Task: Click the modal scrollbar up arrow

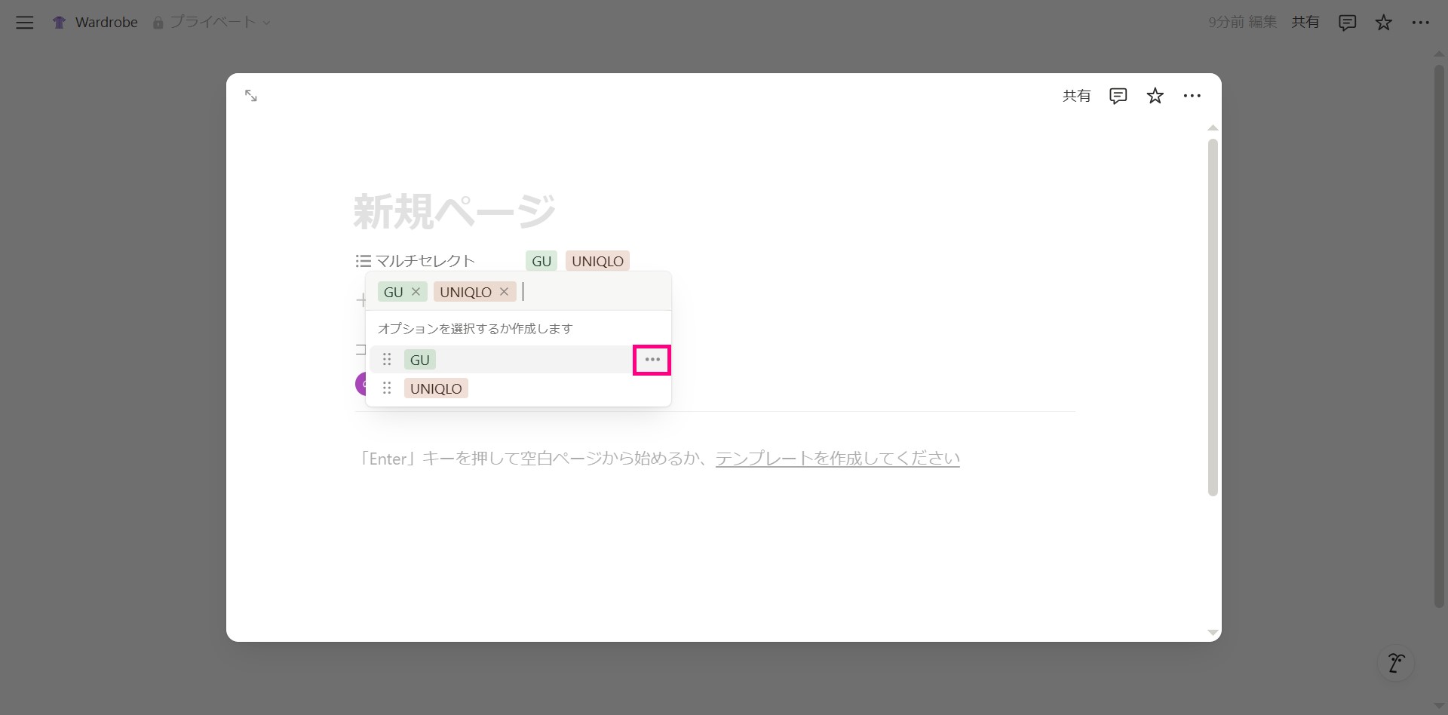Action: point(1213,127)
